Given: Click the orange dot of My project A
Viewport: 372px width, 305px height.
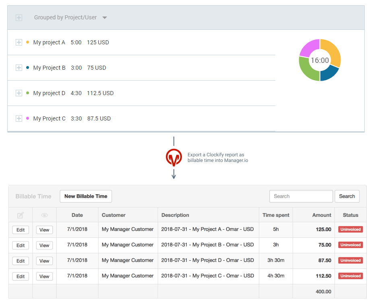Looking at the screenshot, I should (x=27, y=42).
